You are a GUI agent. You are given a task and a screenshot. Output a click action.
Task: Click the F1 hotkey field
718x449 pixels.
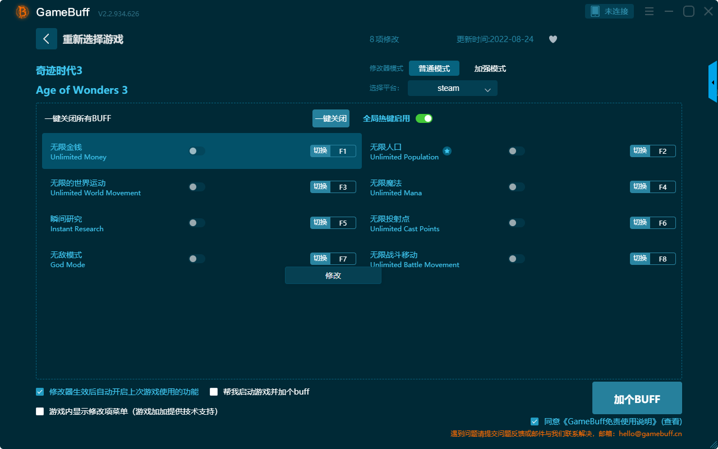tap(343, 151)
